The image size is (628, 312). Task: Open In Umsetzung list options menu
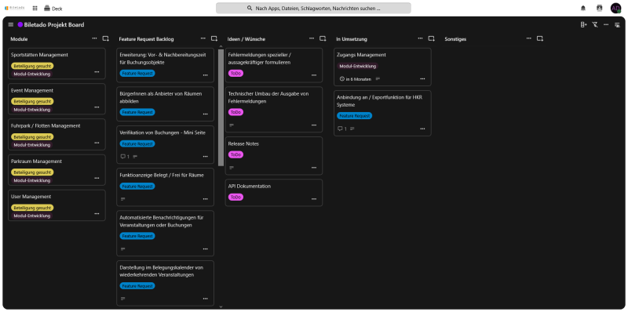(420, 38)
